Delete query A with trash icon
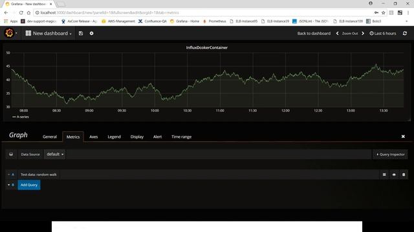The image size is (414, 232). [404, 175]
